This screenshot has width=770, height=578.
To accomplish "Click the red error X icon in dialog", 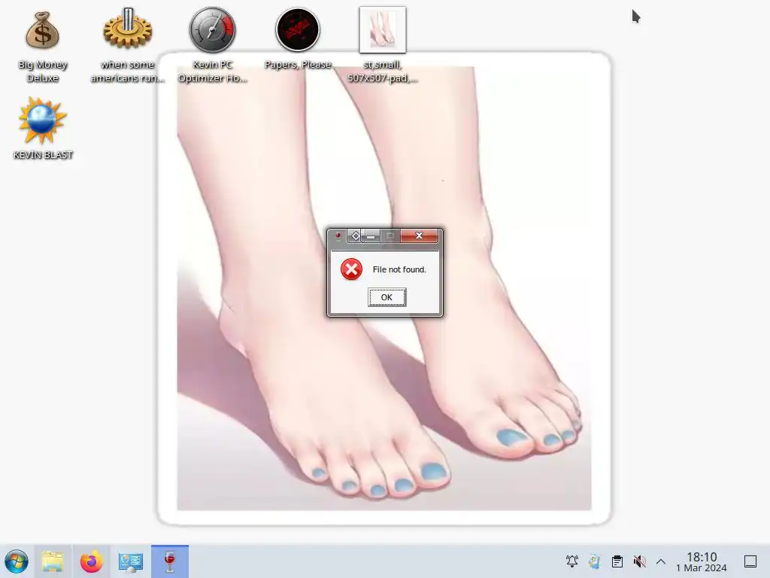I will (352, 269).
